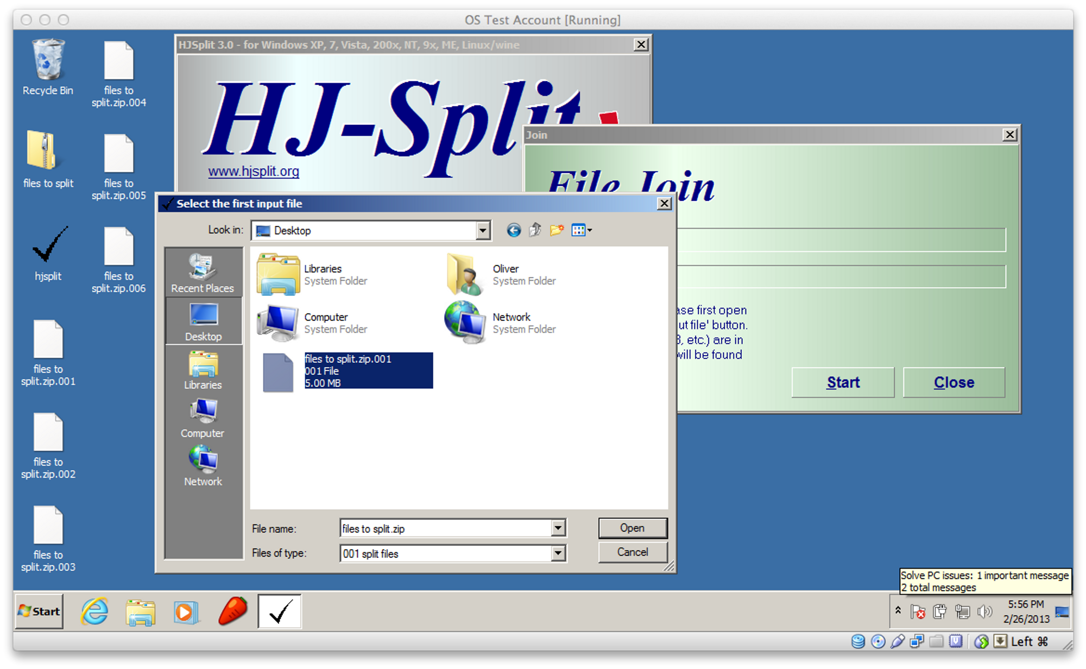Screen dimensions: 1086x669
Task: Click the VirtualBox mouse integration status icon
Action: click(x=981, y=641)
